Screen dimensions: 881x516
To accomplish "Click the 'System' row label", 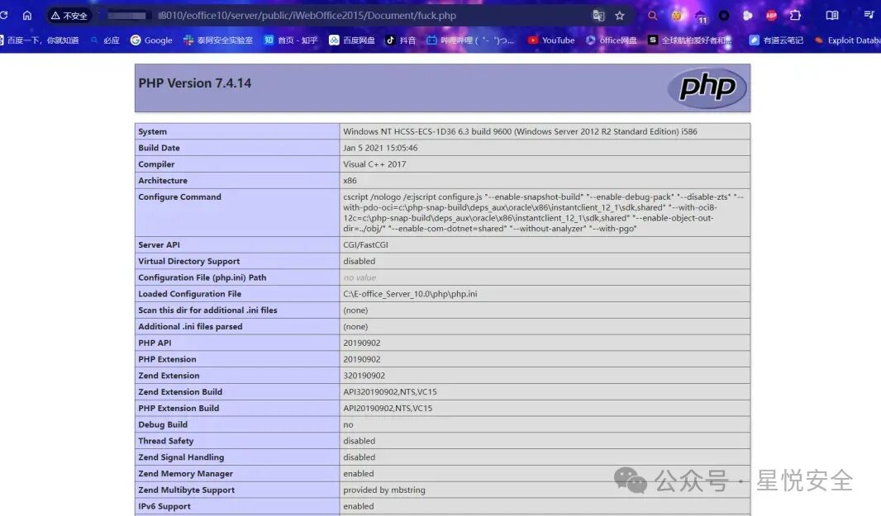I will [152, 131].
